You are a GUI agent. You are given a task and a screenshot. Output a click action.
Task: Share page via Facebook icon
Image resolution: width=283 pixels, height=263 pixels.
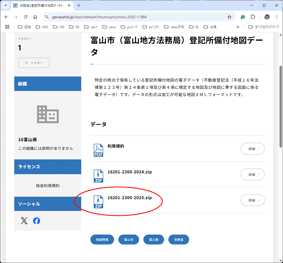tap(37, 221)
